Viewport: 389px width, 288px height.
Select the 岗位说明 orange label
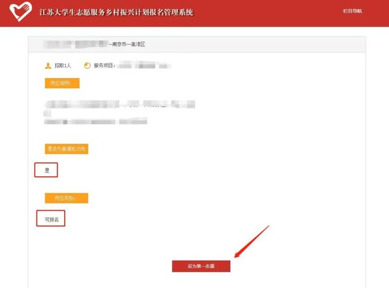point(61,83)
